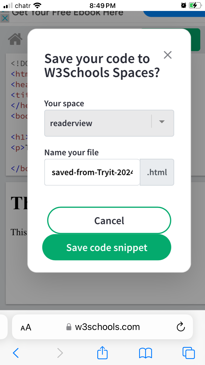Open the Safari share sheet icon
Viewport: 205px width, 365px height.
[x=102, y=353]
